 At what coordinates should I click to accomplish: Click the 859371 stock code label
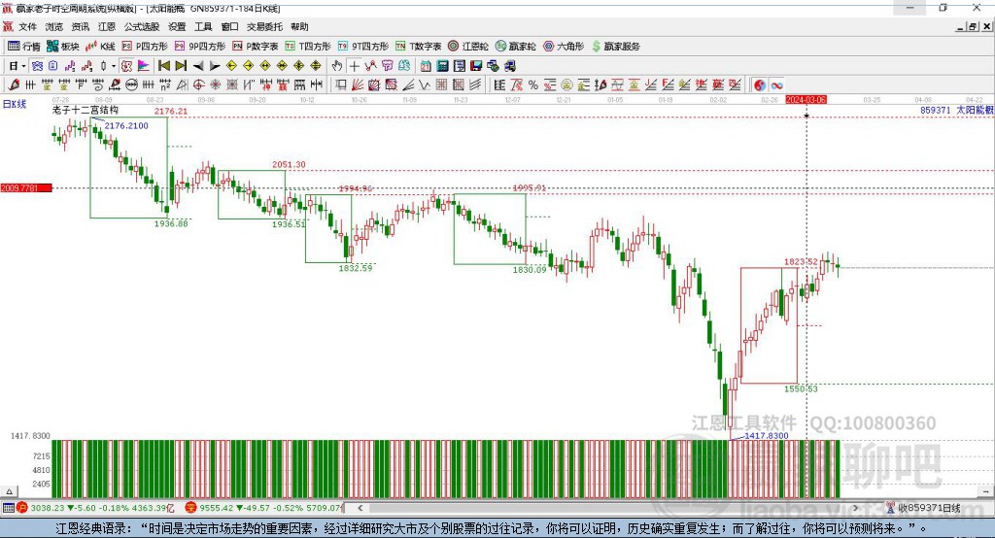pos(936,110)
